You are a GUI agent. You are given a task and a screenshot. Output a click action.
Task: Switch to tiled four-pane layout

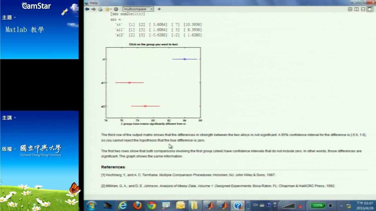(x=350, y=9)
